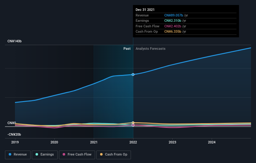Click the CN¥2.402b free cash flow value
The image size is (256, 163).
(173, 26)
